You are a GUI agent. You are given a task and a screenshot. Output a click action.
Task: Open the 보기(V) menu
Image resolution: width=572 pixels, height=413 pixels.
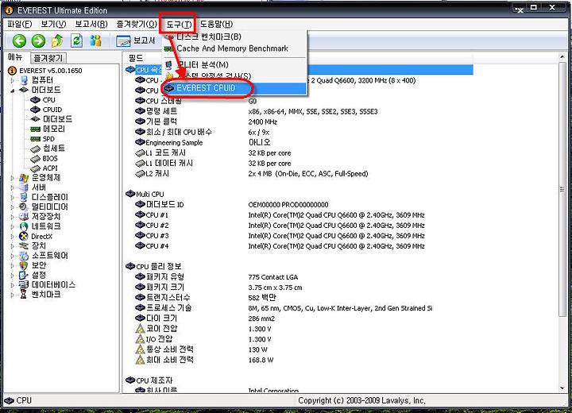pyautogui.click(x=53, y=24)
